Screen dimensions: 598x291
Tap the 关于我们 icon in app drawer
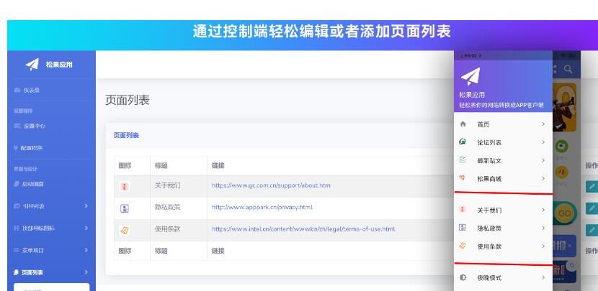[x=463, y=210]
